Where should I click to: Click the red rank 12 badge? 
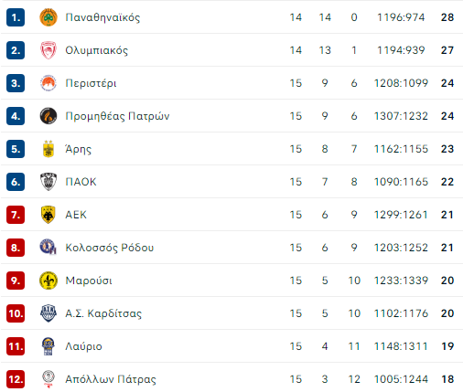pos(16,379)
